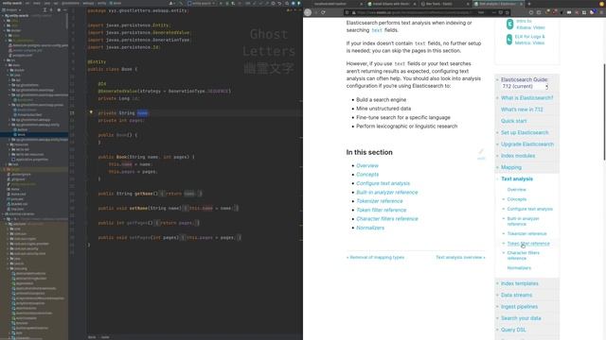Open Built-in analyzer reference in sidebar
Screen dimensions: 606x340
523,221
